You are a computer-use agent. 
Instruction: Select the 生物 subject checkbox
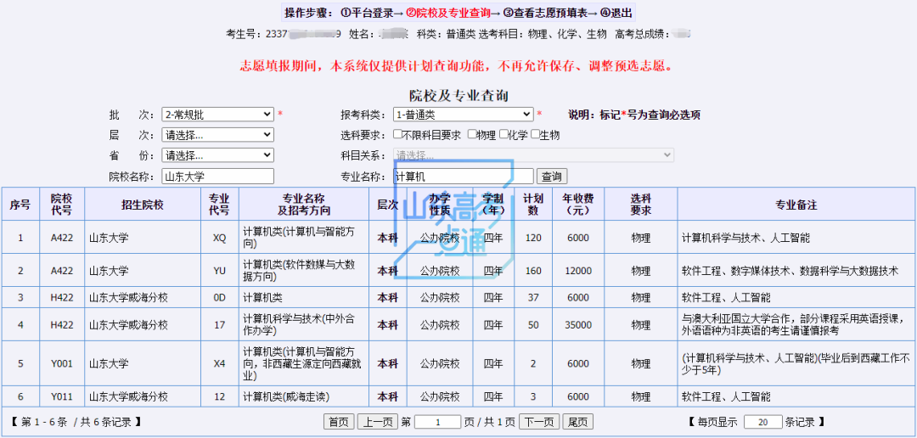click(x=535, y=135)
